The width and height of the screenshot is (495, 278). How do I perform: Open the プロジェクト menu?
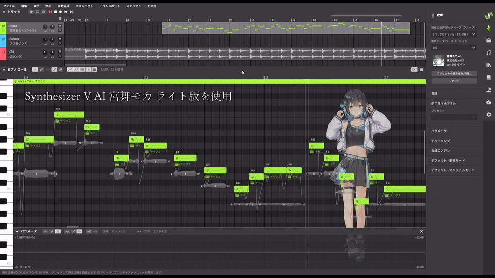pyautogui.click(x=84, y=6)
